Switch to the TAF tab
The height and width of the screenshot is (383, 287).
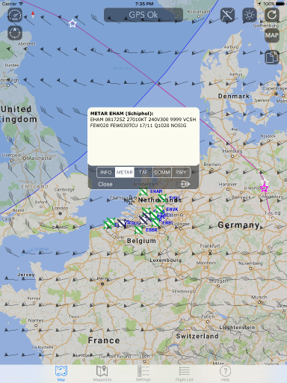(143, 172)
